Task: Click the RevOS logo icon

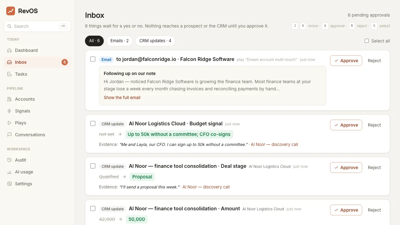Action: pos(11,11)
